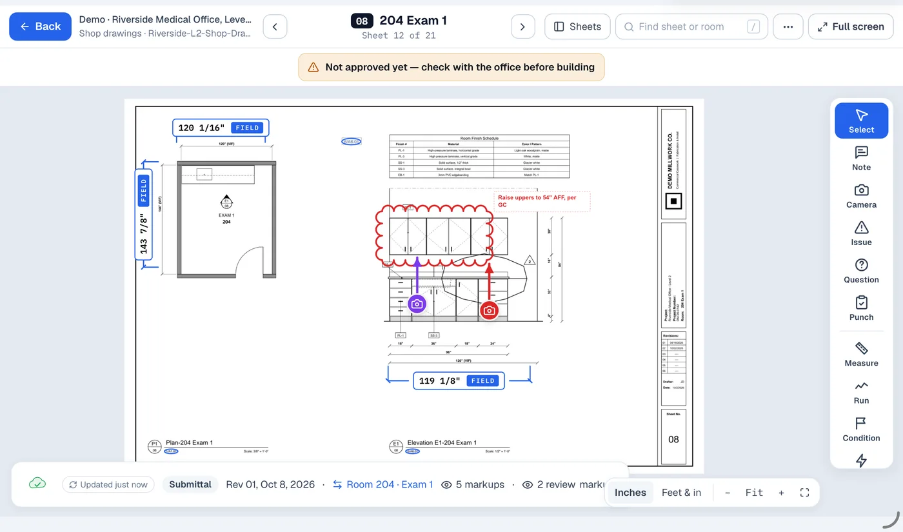
Task: Toggle the 5 markups visibility
Action: (473, 484)
